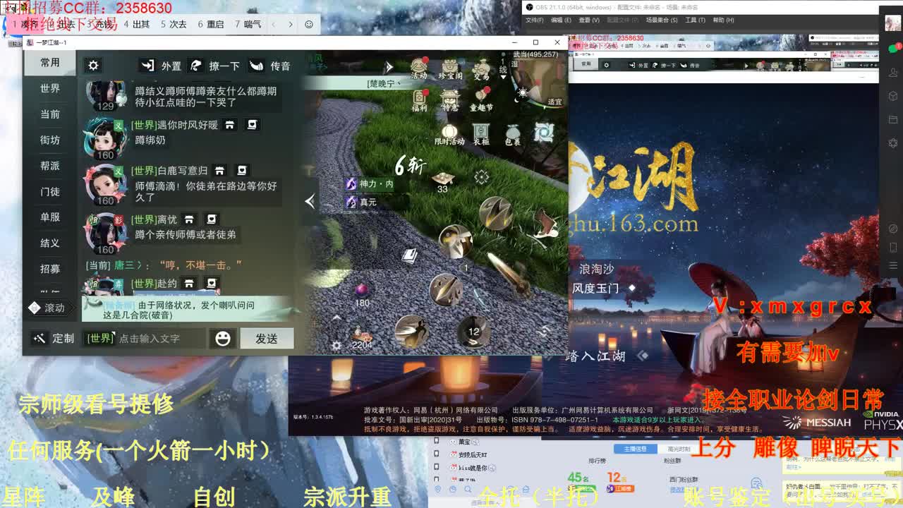Click the 定制 customize button

(x=54, y=339)
